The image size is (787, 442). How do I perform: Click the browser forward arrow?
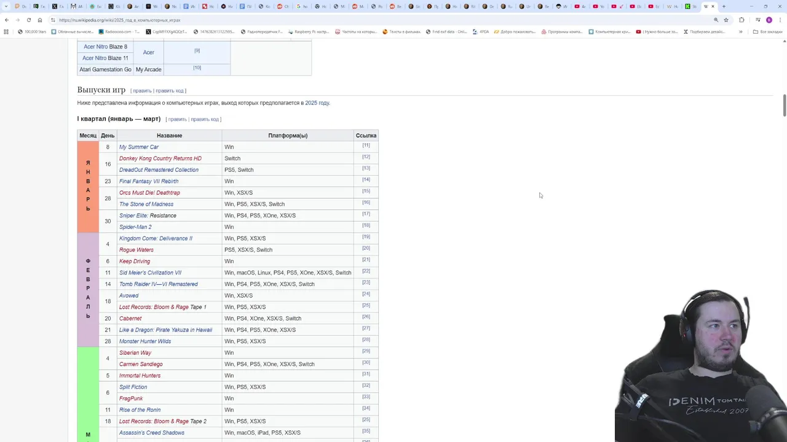(18, 20)
